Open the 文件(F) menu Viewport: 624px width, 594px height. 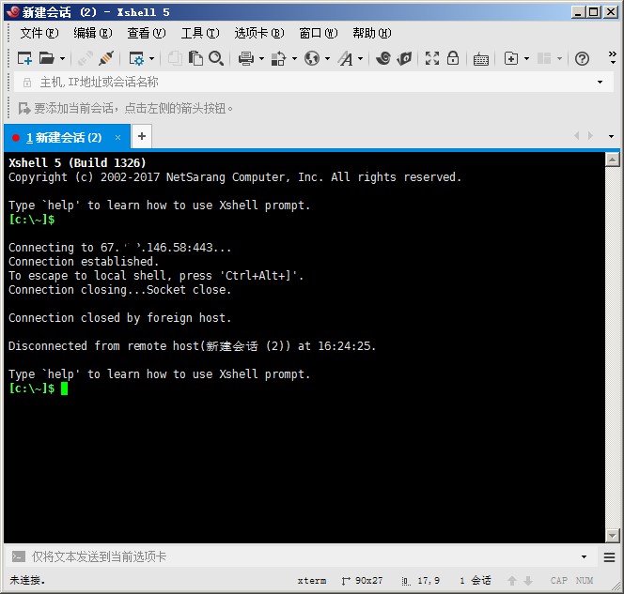[39, 33]
